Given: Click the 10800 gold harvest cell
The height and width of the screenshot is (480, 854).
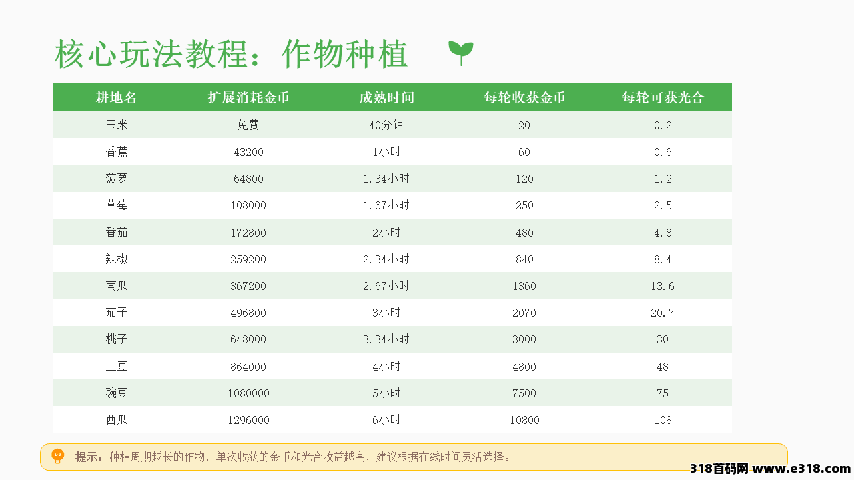Looking at the screenshot, I should click(524, 420).
